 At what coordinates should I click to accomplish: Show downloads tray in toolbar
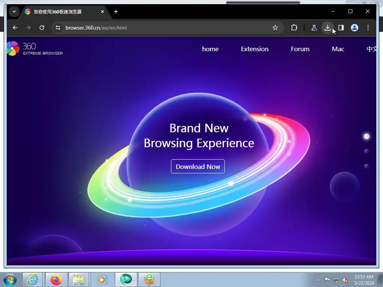328,28
